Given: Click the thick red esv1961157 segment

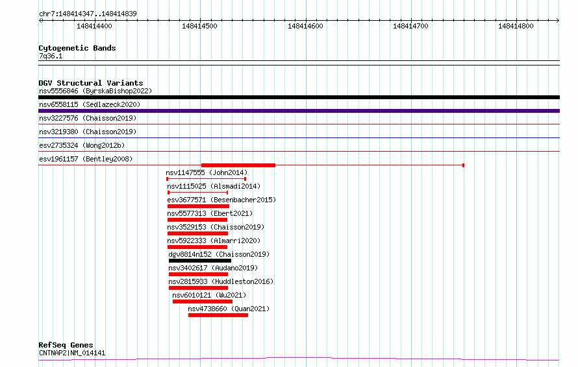Looking at the screenshot, I should point(238,165).
